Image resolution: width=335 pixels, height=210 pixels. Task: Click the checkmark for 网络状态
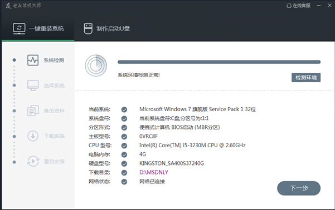click(124, 182)
